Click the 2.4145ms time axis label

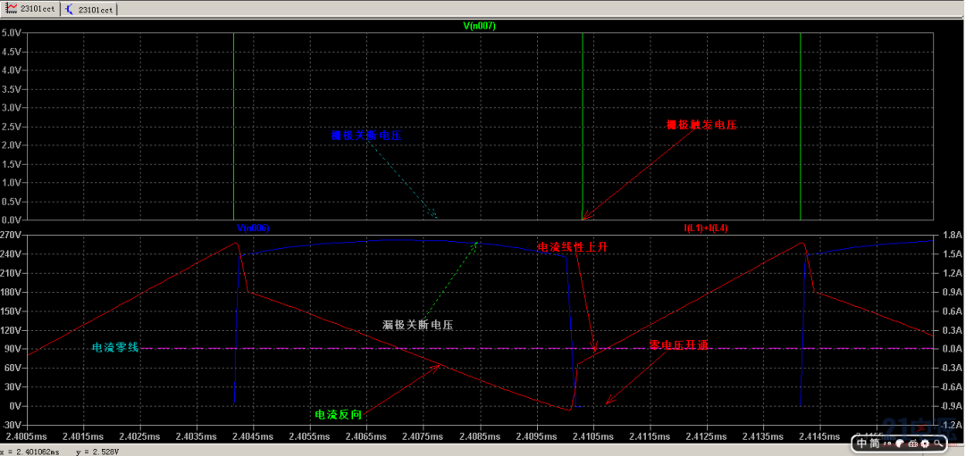point(820,436)
